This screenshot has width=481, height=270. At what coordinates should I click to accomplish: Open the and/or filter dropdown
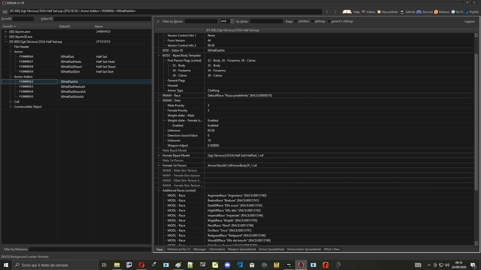[232, 21]
